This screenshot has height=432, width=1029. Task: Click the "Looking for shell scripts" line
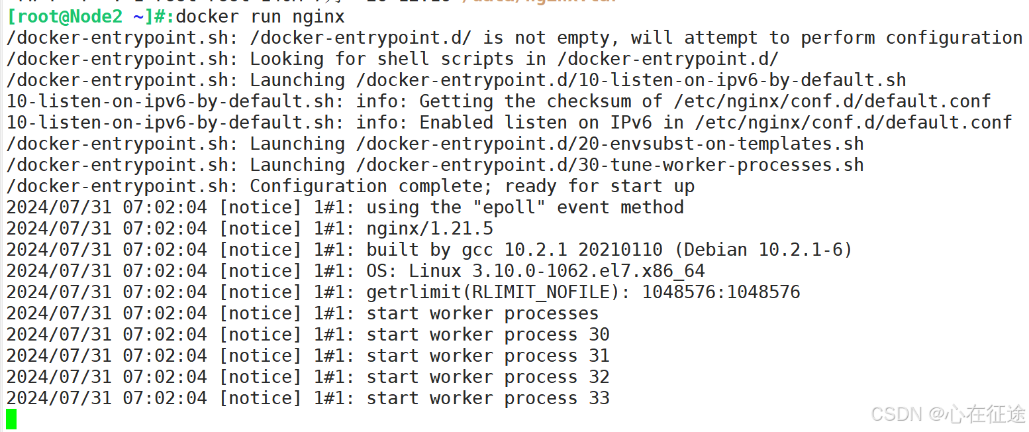(x=393, y=59)
